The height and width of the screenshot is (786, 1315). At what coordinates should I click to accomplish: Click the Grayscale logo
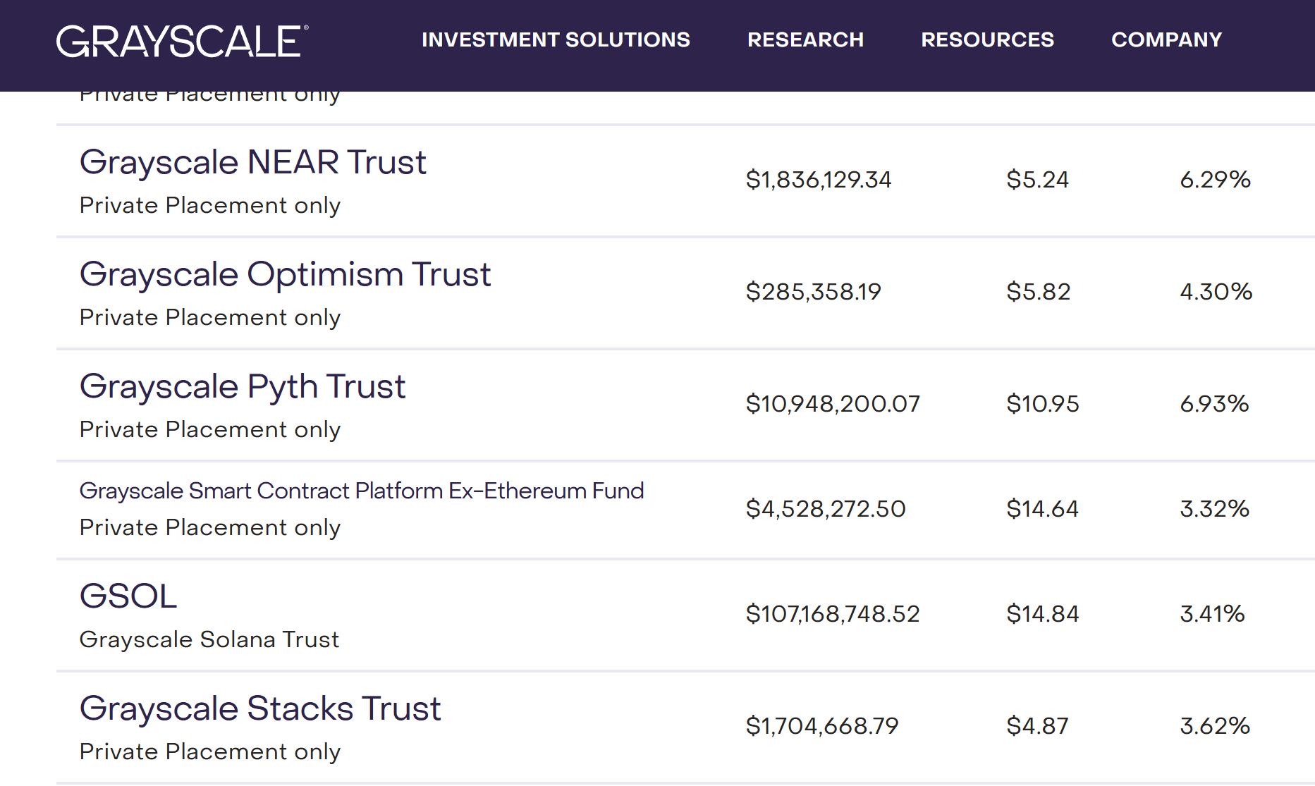tap(181, 40)
